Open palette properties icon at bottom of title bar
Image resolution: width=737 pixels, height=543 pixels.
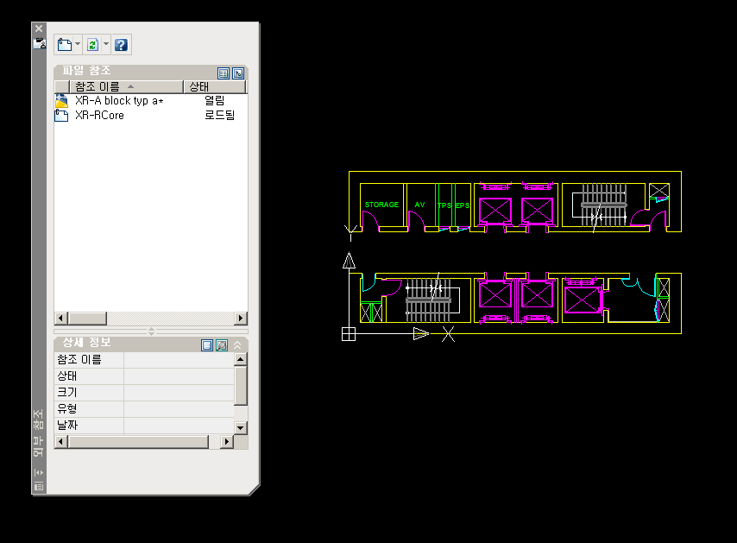point(38,487)
